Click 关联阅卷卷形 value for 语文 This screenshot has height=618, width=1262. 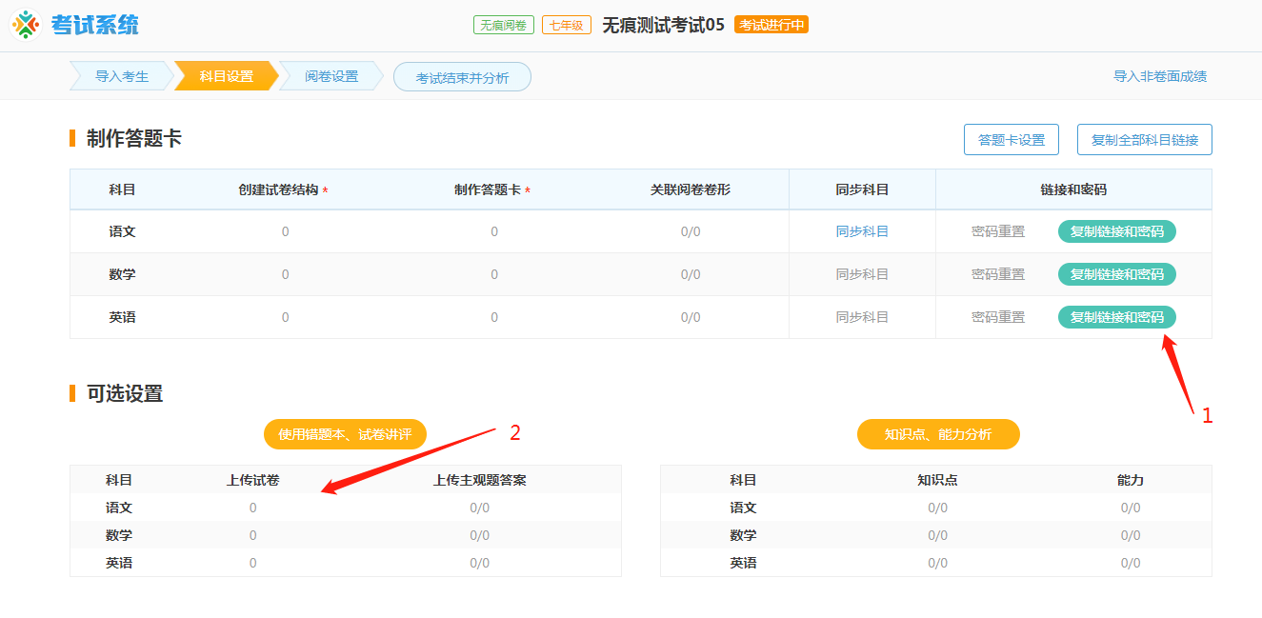click(691, 231)
